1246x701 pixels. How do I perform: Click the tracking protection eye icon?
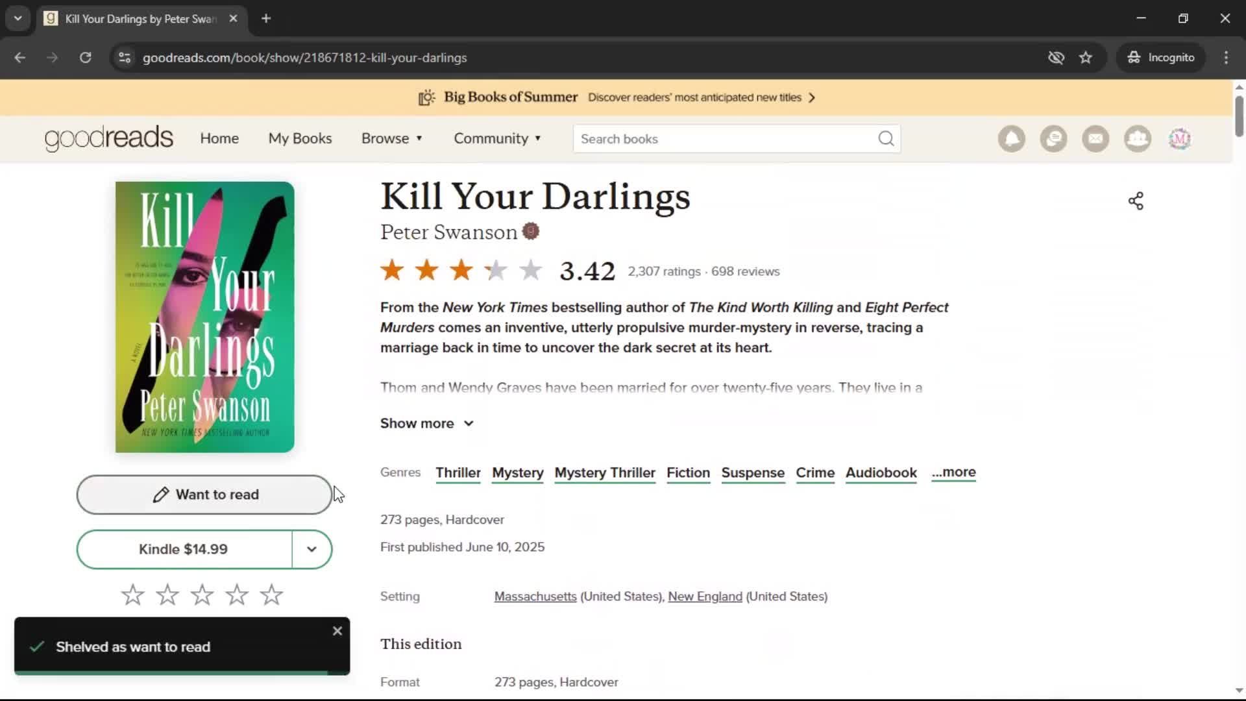tap(1056, 58)
